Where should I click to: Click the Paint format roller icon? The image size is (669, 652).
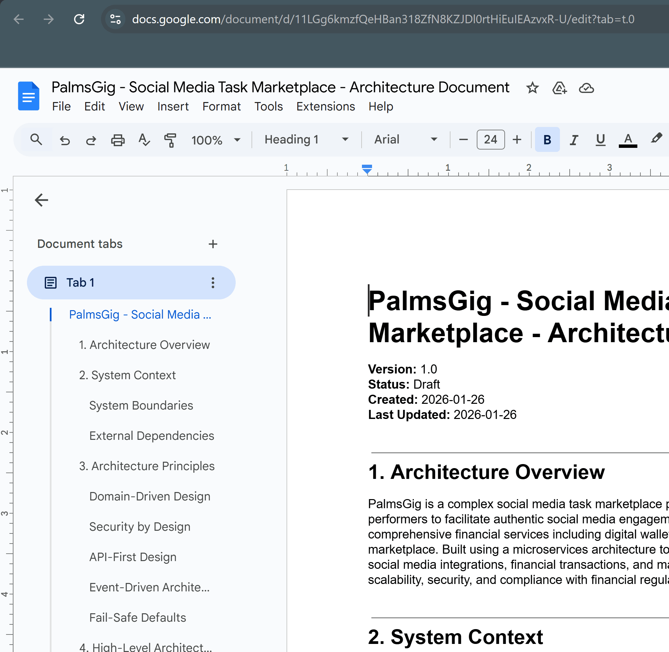pos(170,140)
